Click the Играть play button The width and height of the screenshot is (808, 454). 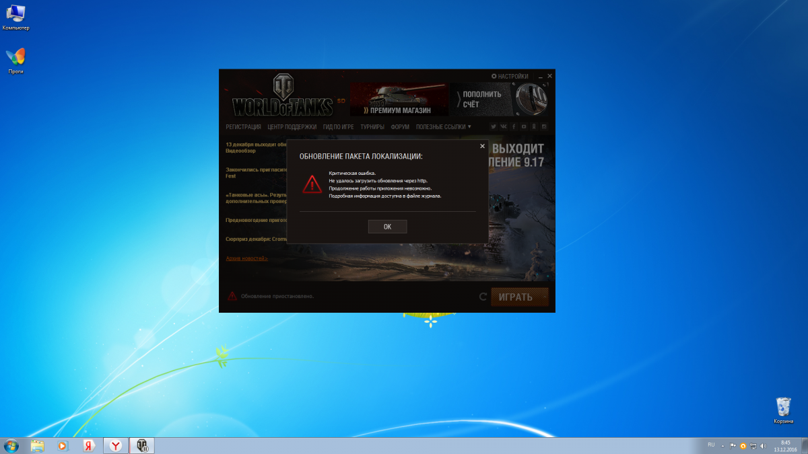pyautogui.click(x=519, y=297)
